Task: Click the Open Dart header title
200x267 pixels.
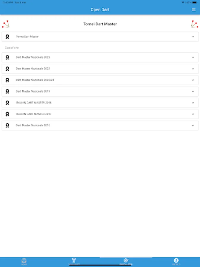Action: [100, 10]
